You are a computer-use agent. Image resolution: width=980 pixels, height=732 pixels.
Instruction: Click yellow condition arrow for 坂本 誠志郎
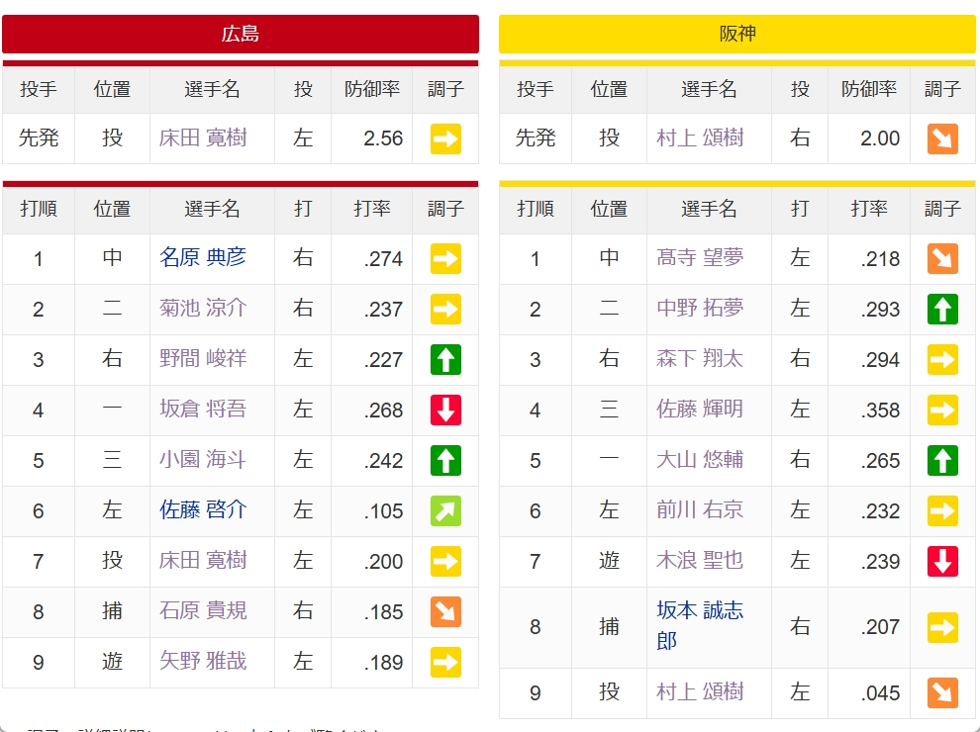click(x=942, y=628)
